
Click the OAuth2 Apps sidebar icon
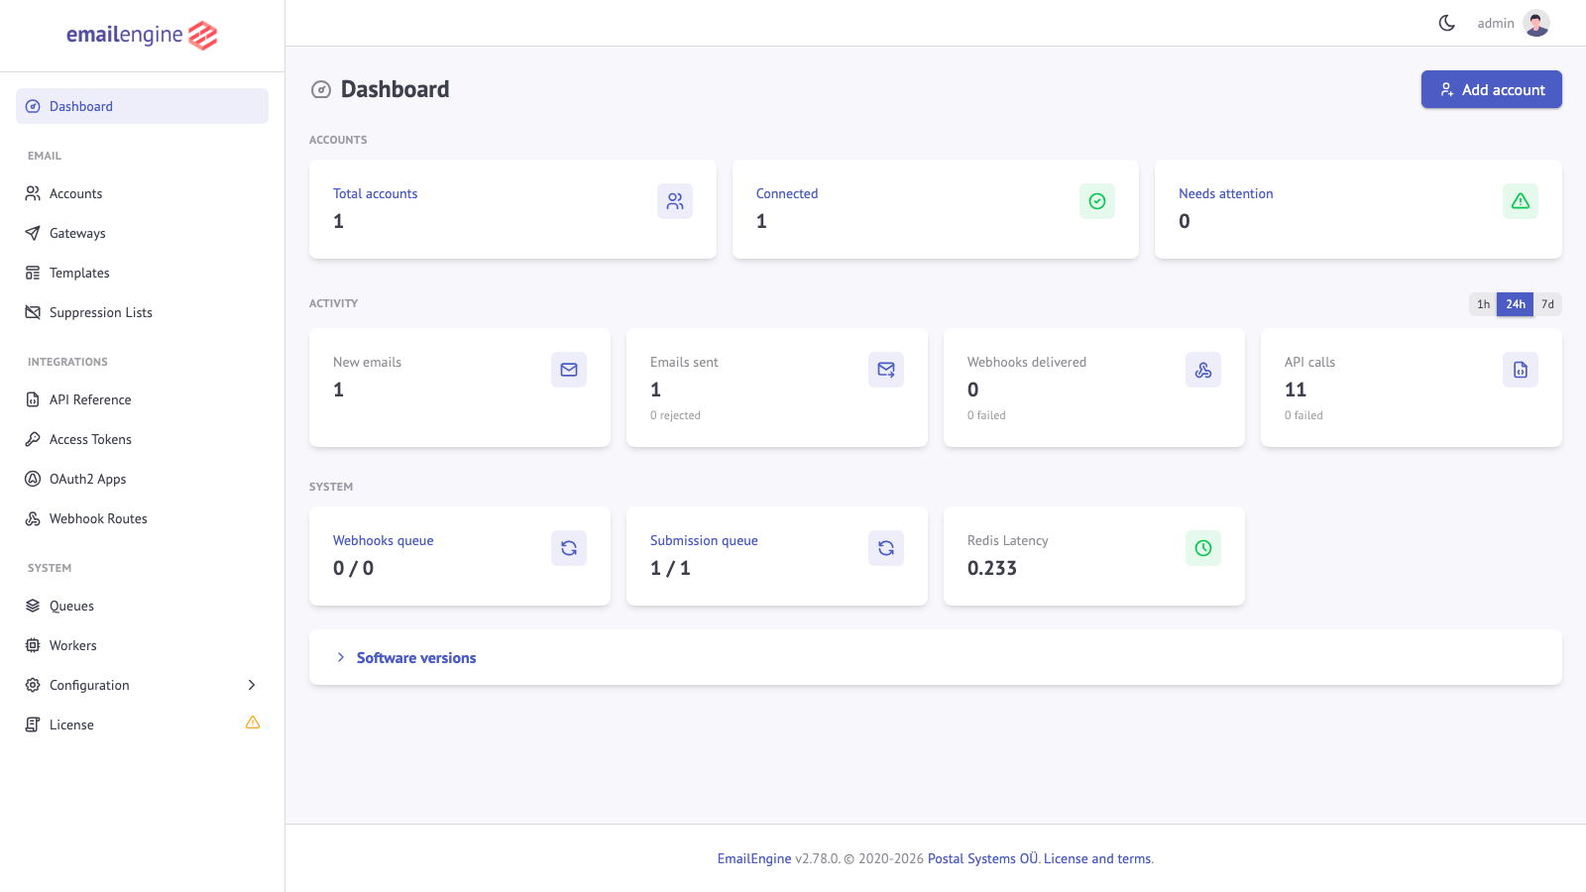[33, 479]
